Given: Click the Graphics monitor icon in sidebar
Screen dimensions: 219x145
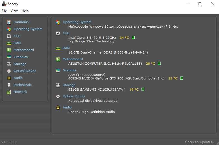Looking at the screenshot, I should (9, 57).
